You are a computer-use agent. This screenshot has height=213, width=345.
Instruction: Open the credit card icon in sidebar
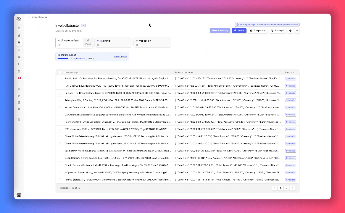[x=19, y=109]
